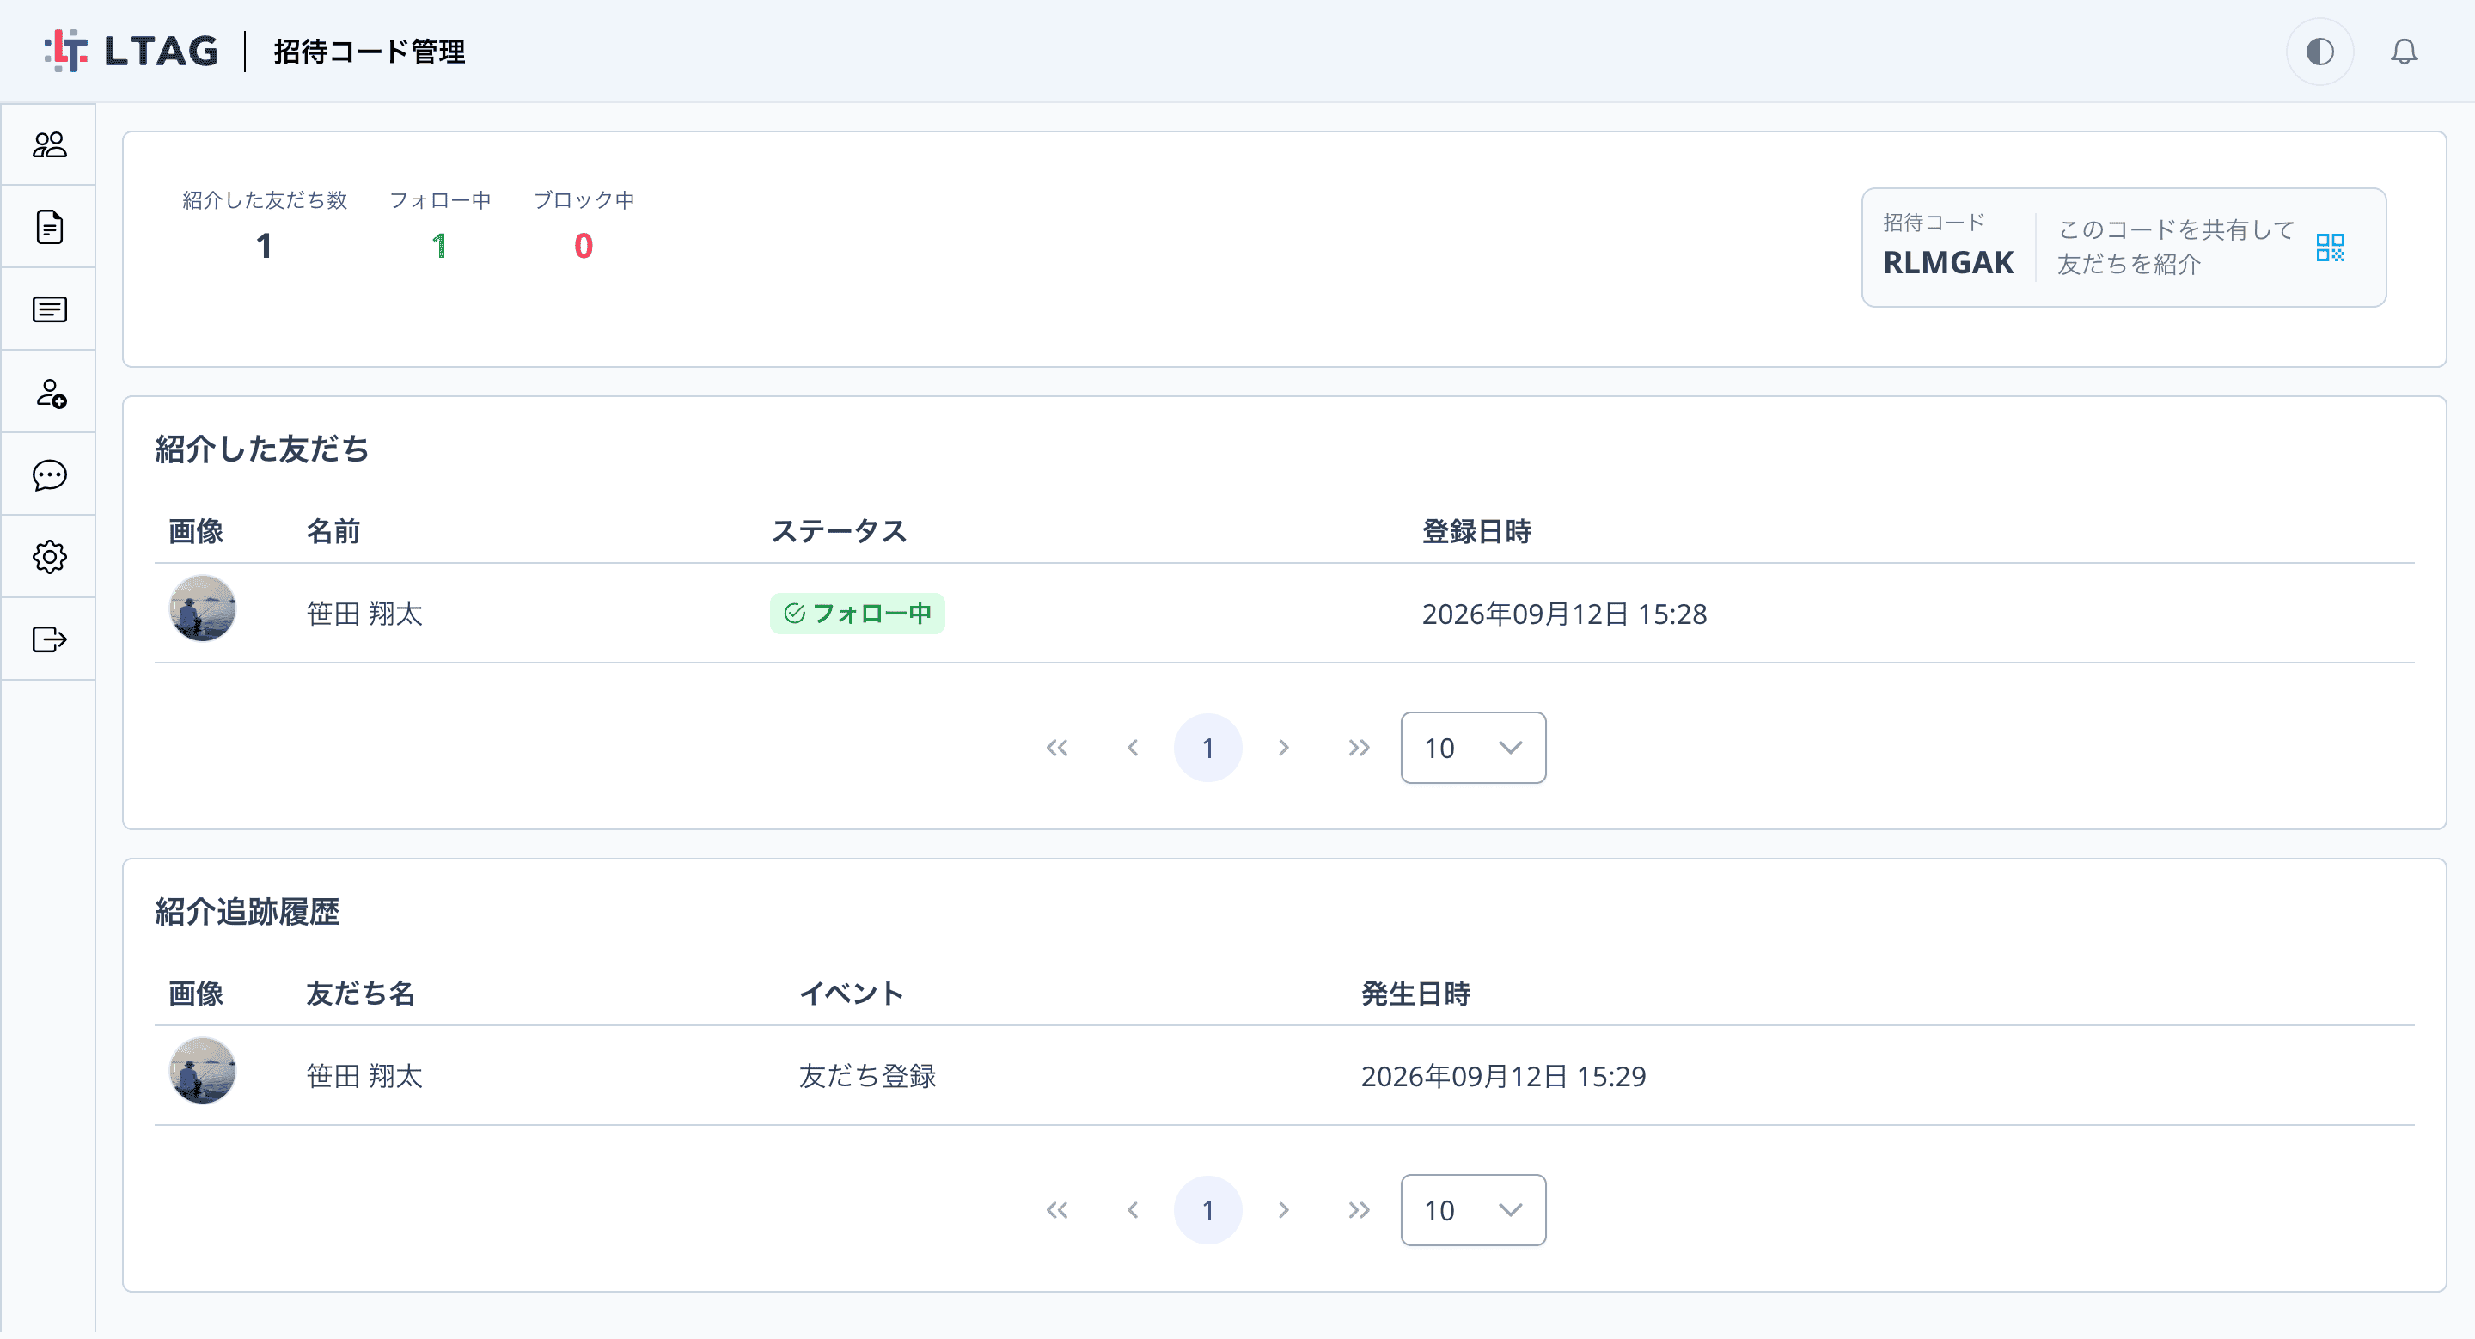Click the logout icon in sidebar
This screenshot has width=2475, height=1339.
point(49,639)
